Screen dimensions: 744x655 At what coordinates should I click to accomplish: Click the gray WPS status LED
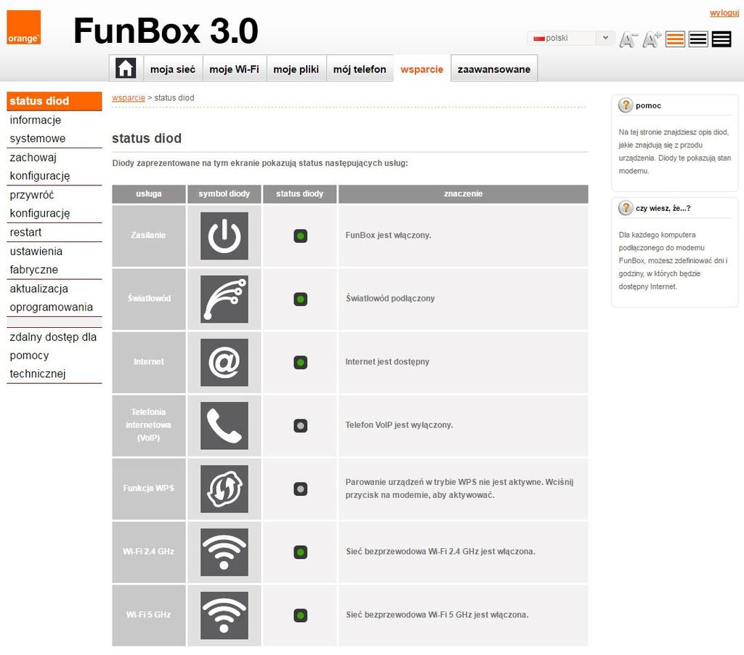pos(300,489)
